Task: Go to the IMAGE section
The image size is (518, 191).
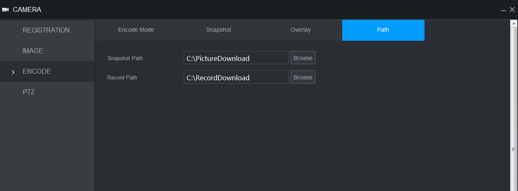Action: 33,51
